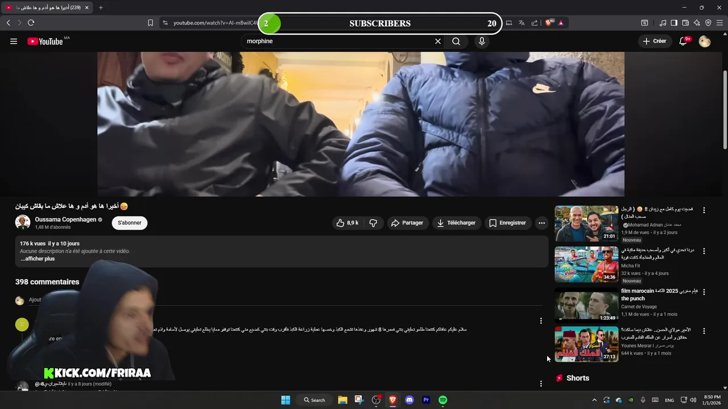Click the 398 commentaires heading
728x409 pixels.
pyautogui.click(x=47, y=282)
